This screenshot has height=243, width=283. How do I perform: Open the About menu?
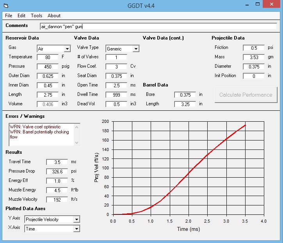coord(54,16)
